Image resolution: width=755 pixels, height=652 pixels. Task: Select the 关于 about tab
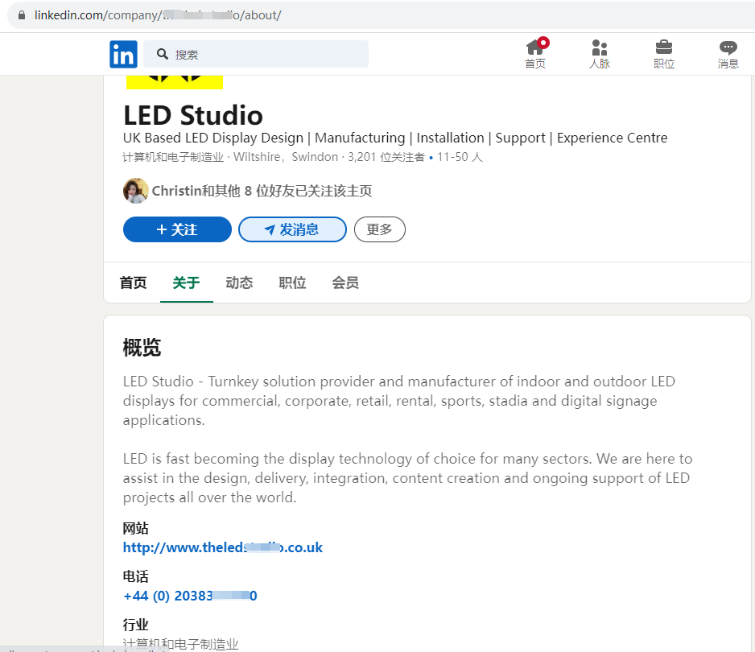click(x=187, y=283)
